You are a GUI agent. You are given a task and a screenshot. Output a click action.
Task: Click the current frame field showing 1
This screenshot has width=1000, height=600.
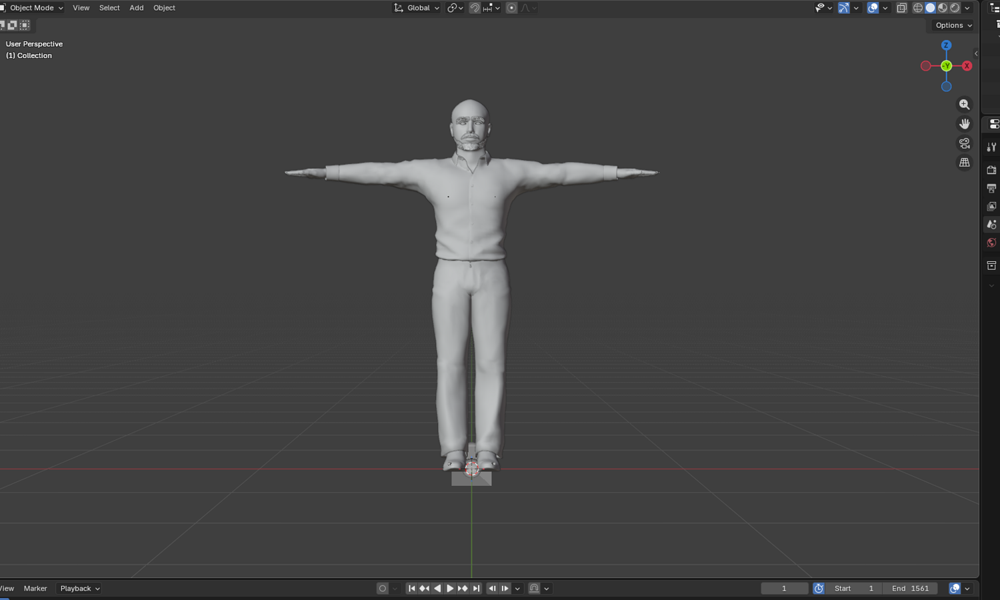[x=784, y=589]
